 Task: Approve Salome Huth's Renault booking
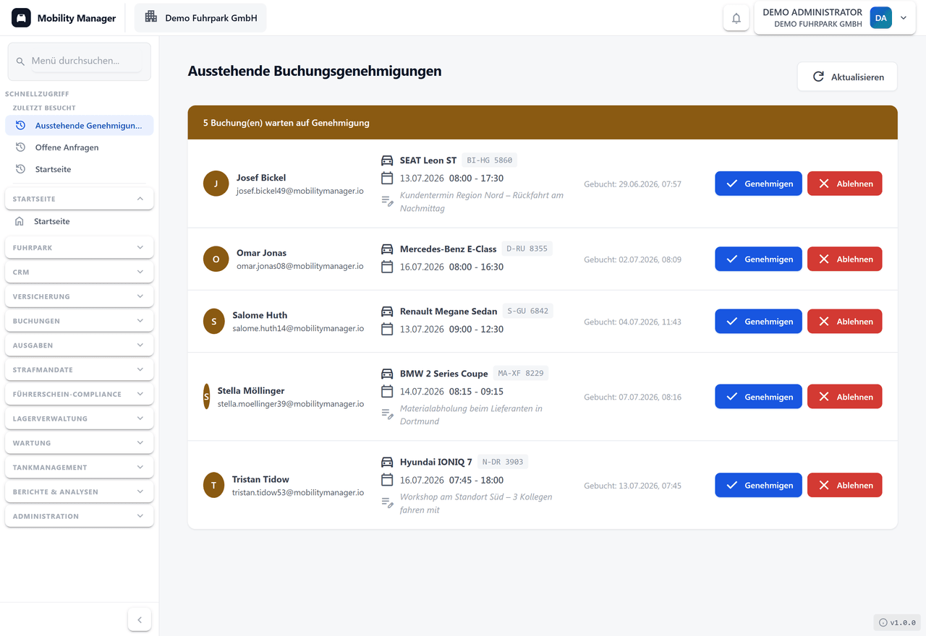click(758, 322)
